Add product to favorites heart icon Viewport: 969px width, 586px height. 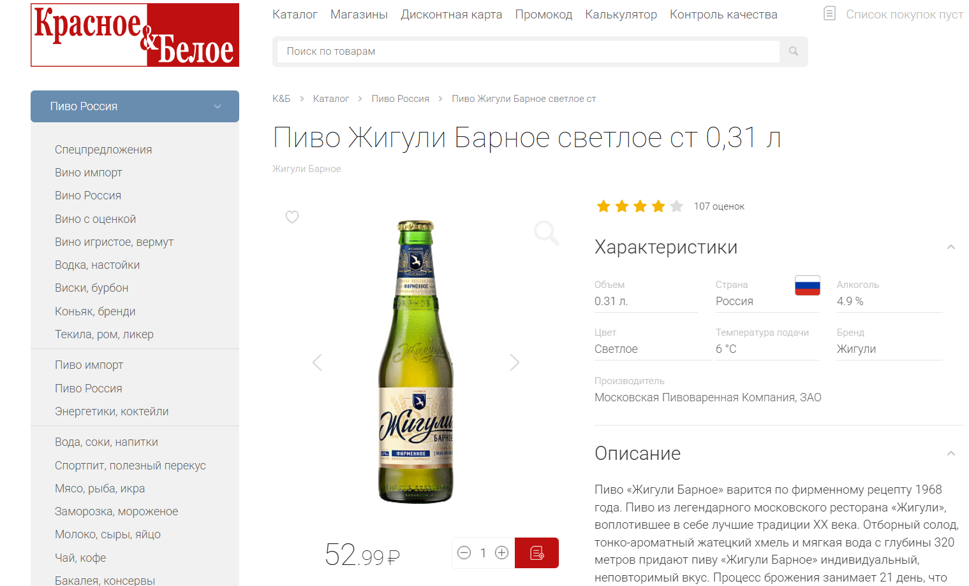(292, 217)
